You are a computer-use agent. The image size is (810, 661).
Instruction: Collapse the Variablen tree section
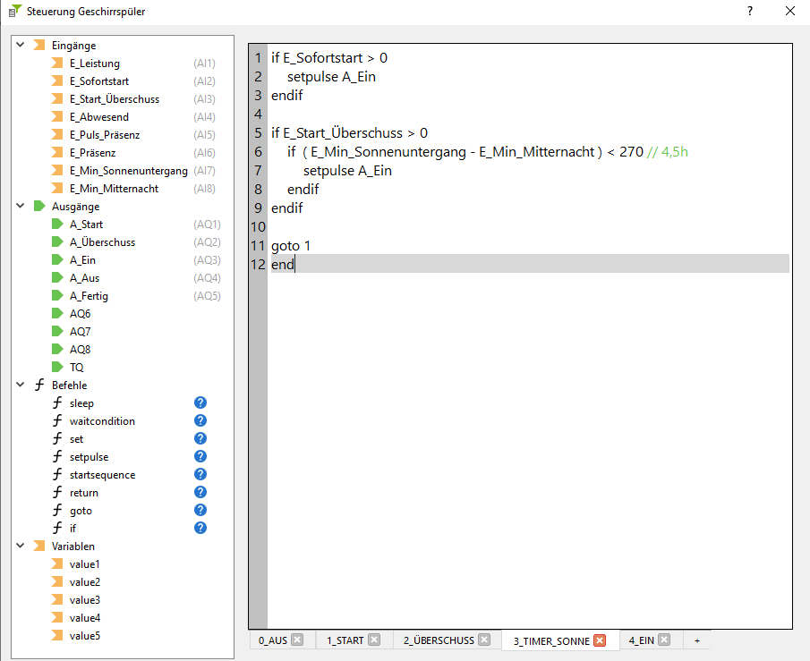(x=20, y=547)
